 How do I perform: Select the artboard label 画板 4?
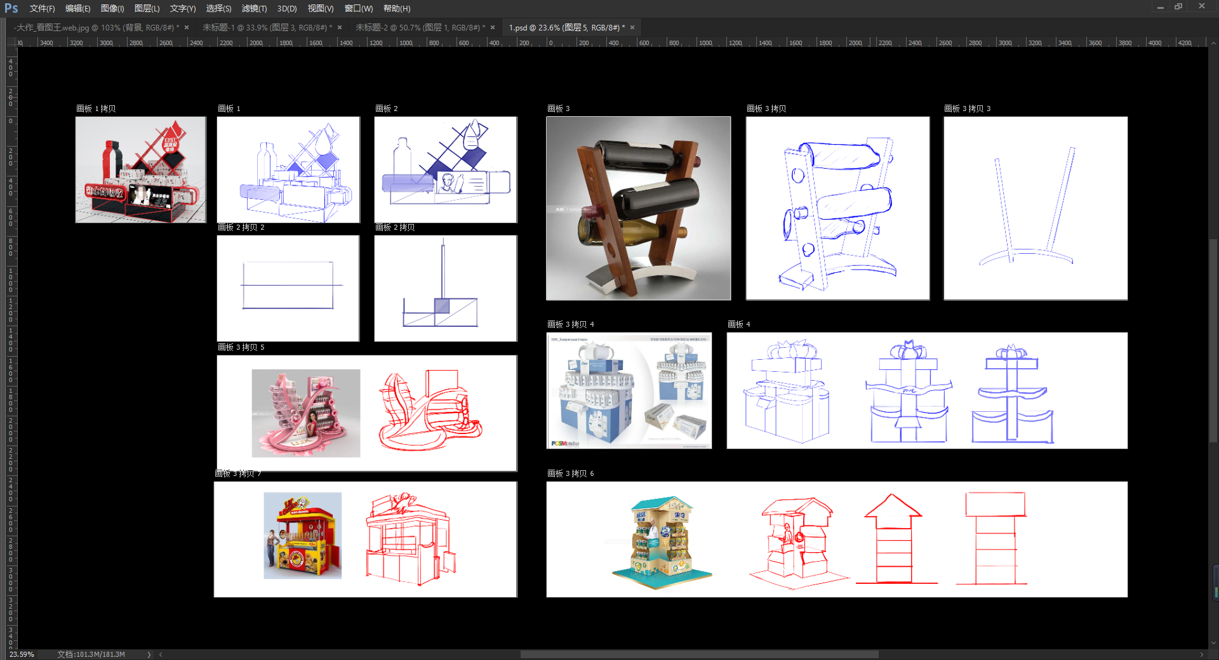click(x=739, y=324)
